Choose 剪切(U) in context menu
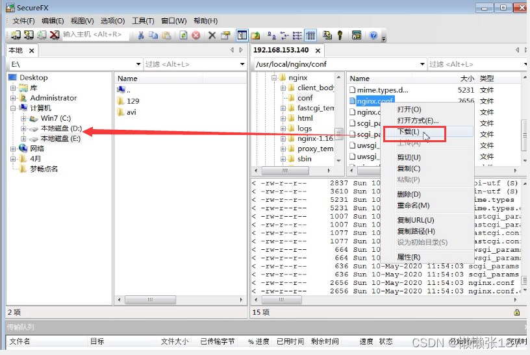 (x=427, y=158)
